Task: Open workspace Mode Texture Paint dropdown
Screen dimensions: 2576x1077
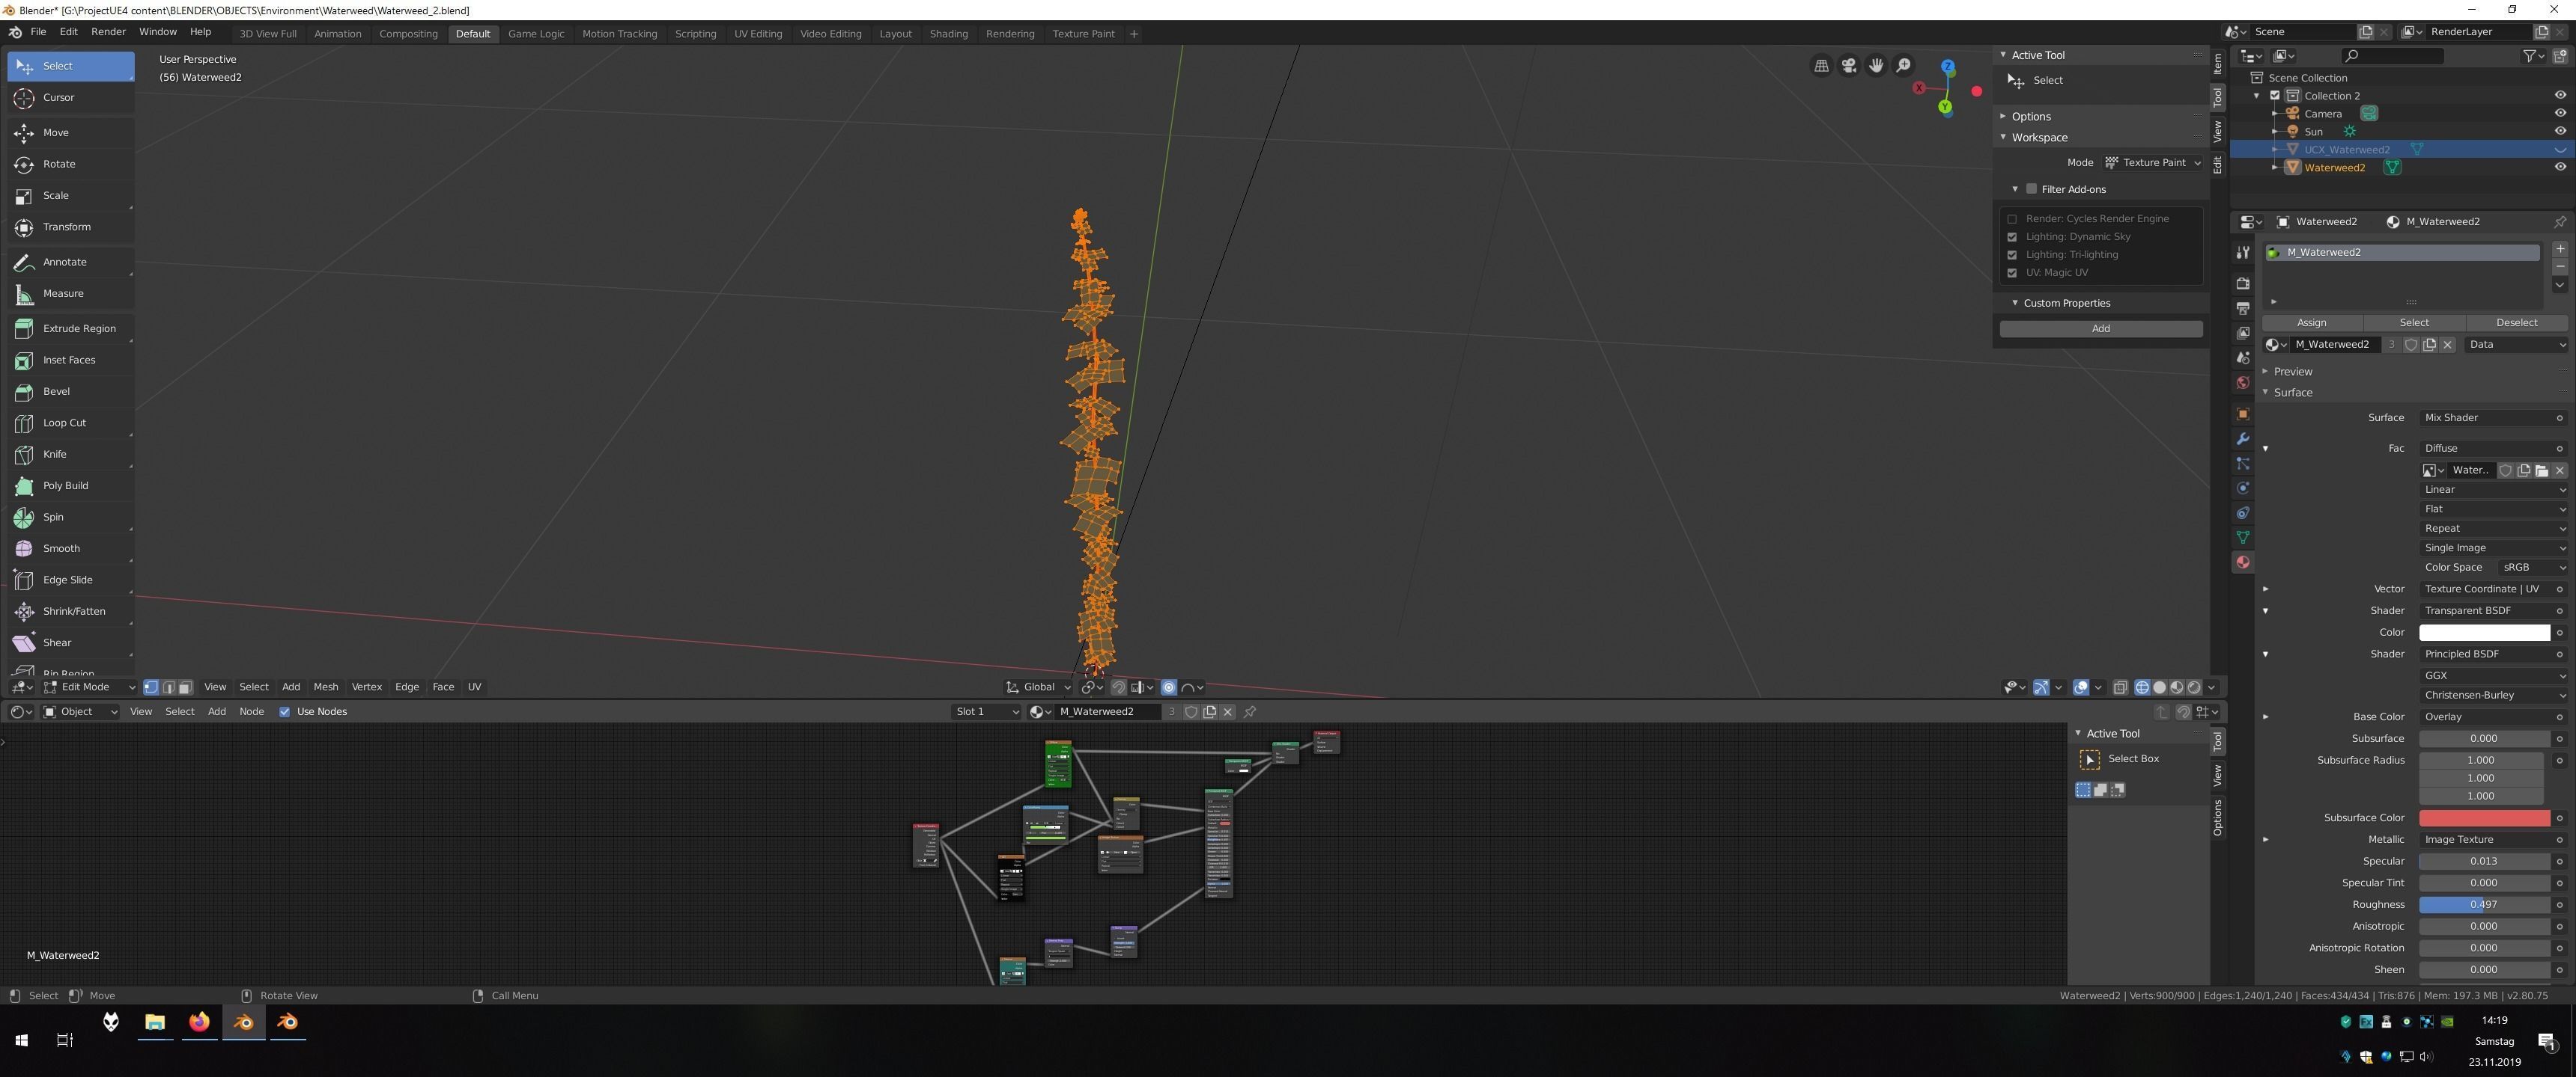Action: click(2152, 163)
